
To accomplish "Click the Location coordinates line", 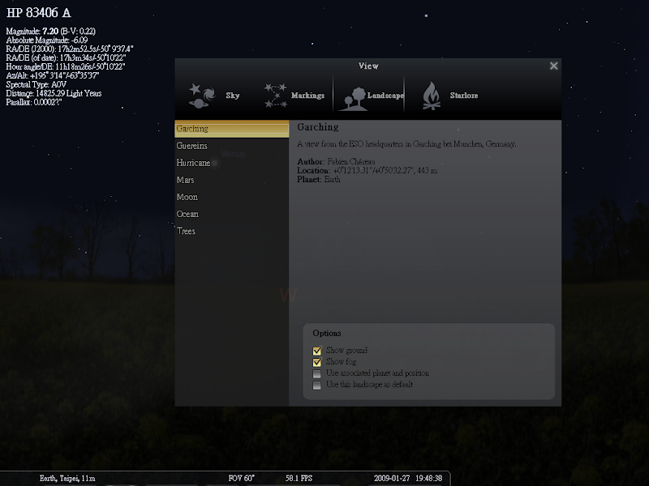I will 367,170.
